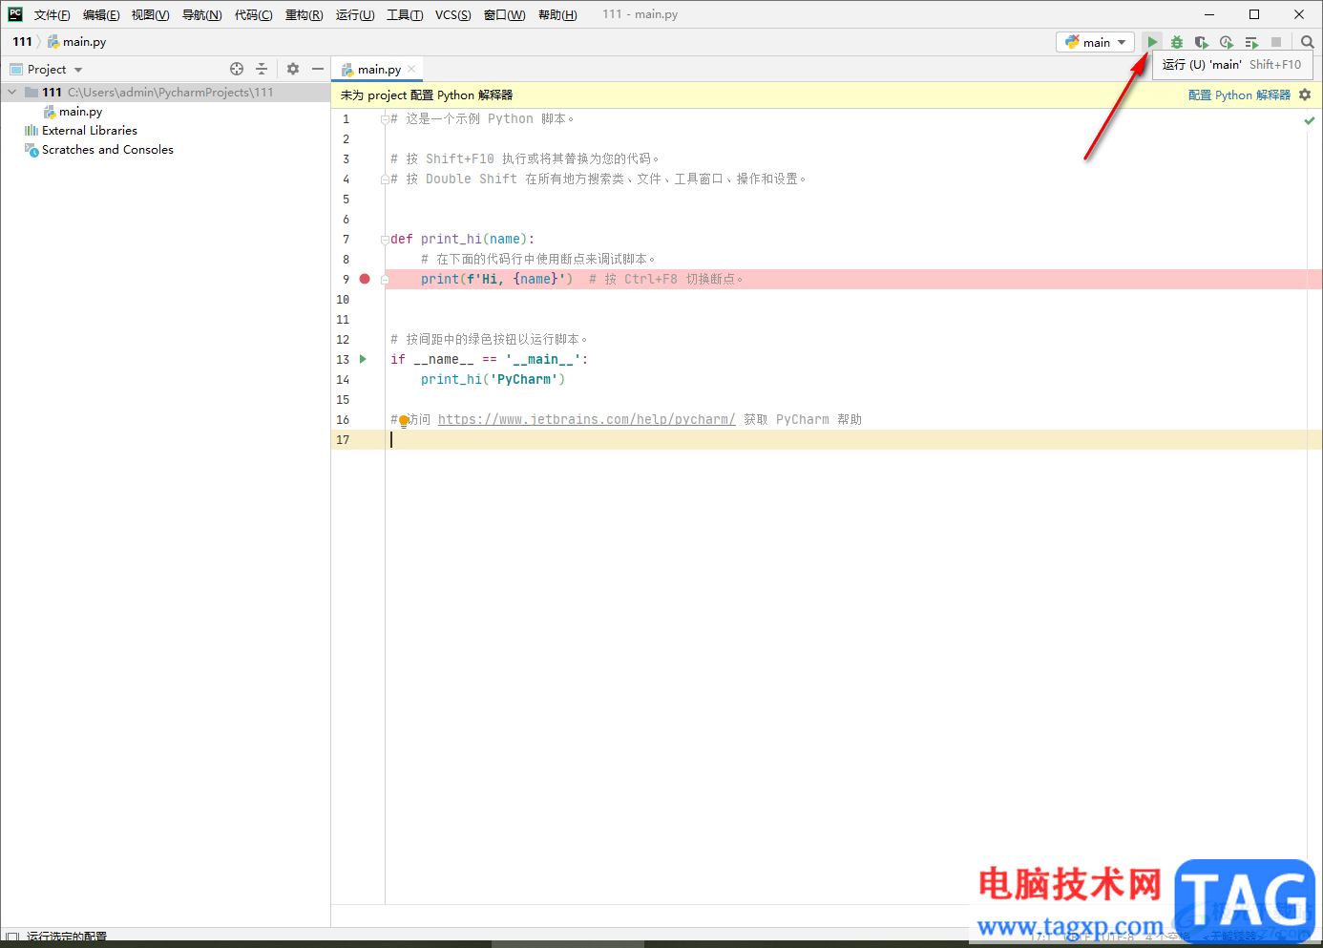Open the 代码(C) menu

253,14
